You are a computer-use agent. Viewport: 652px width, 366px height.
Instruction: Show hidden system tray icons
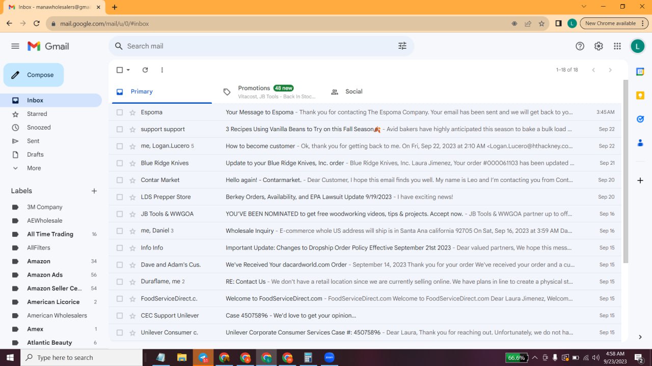534,357
